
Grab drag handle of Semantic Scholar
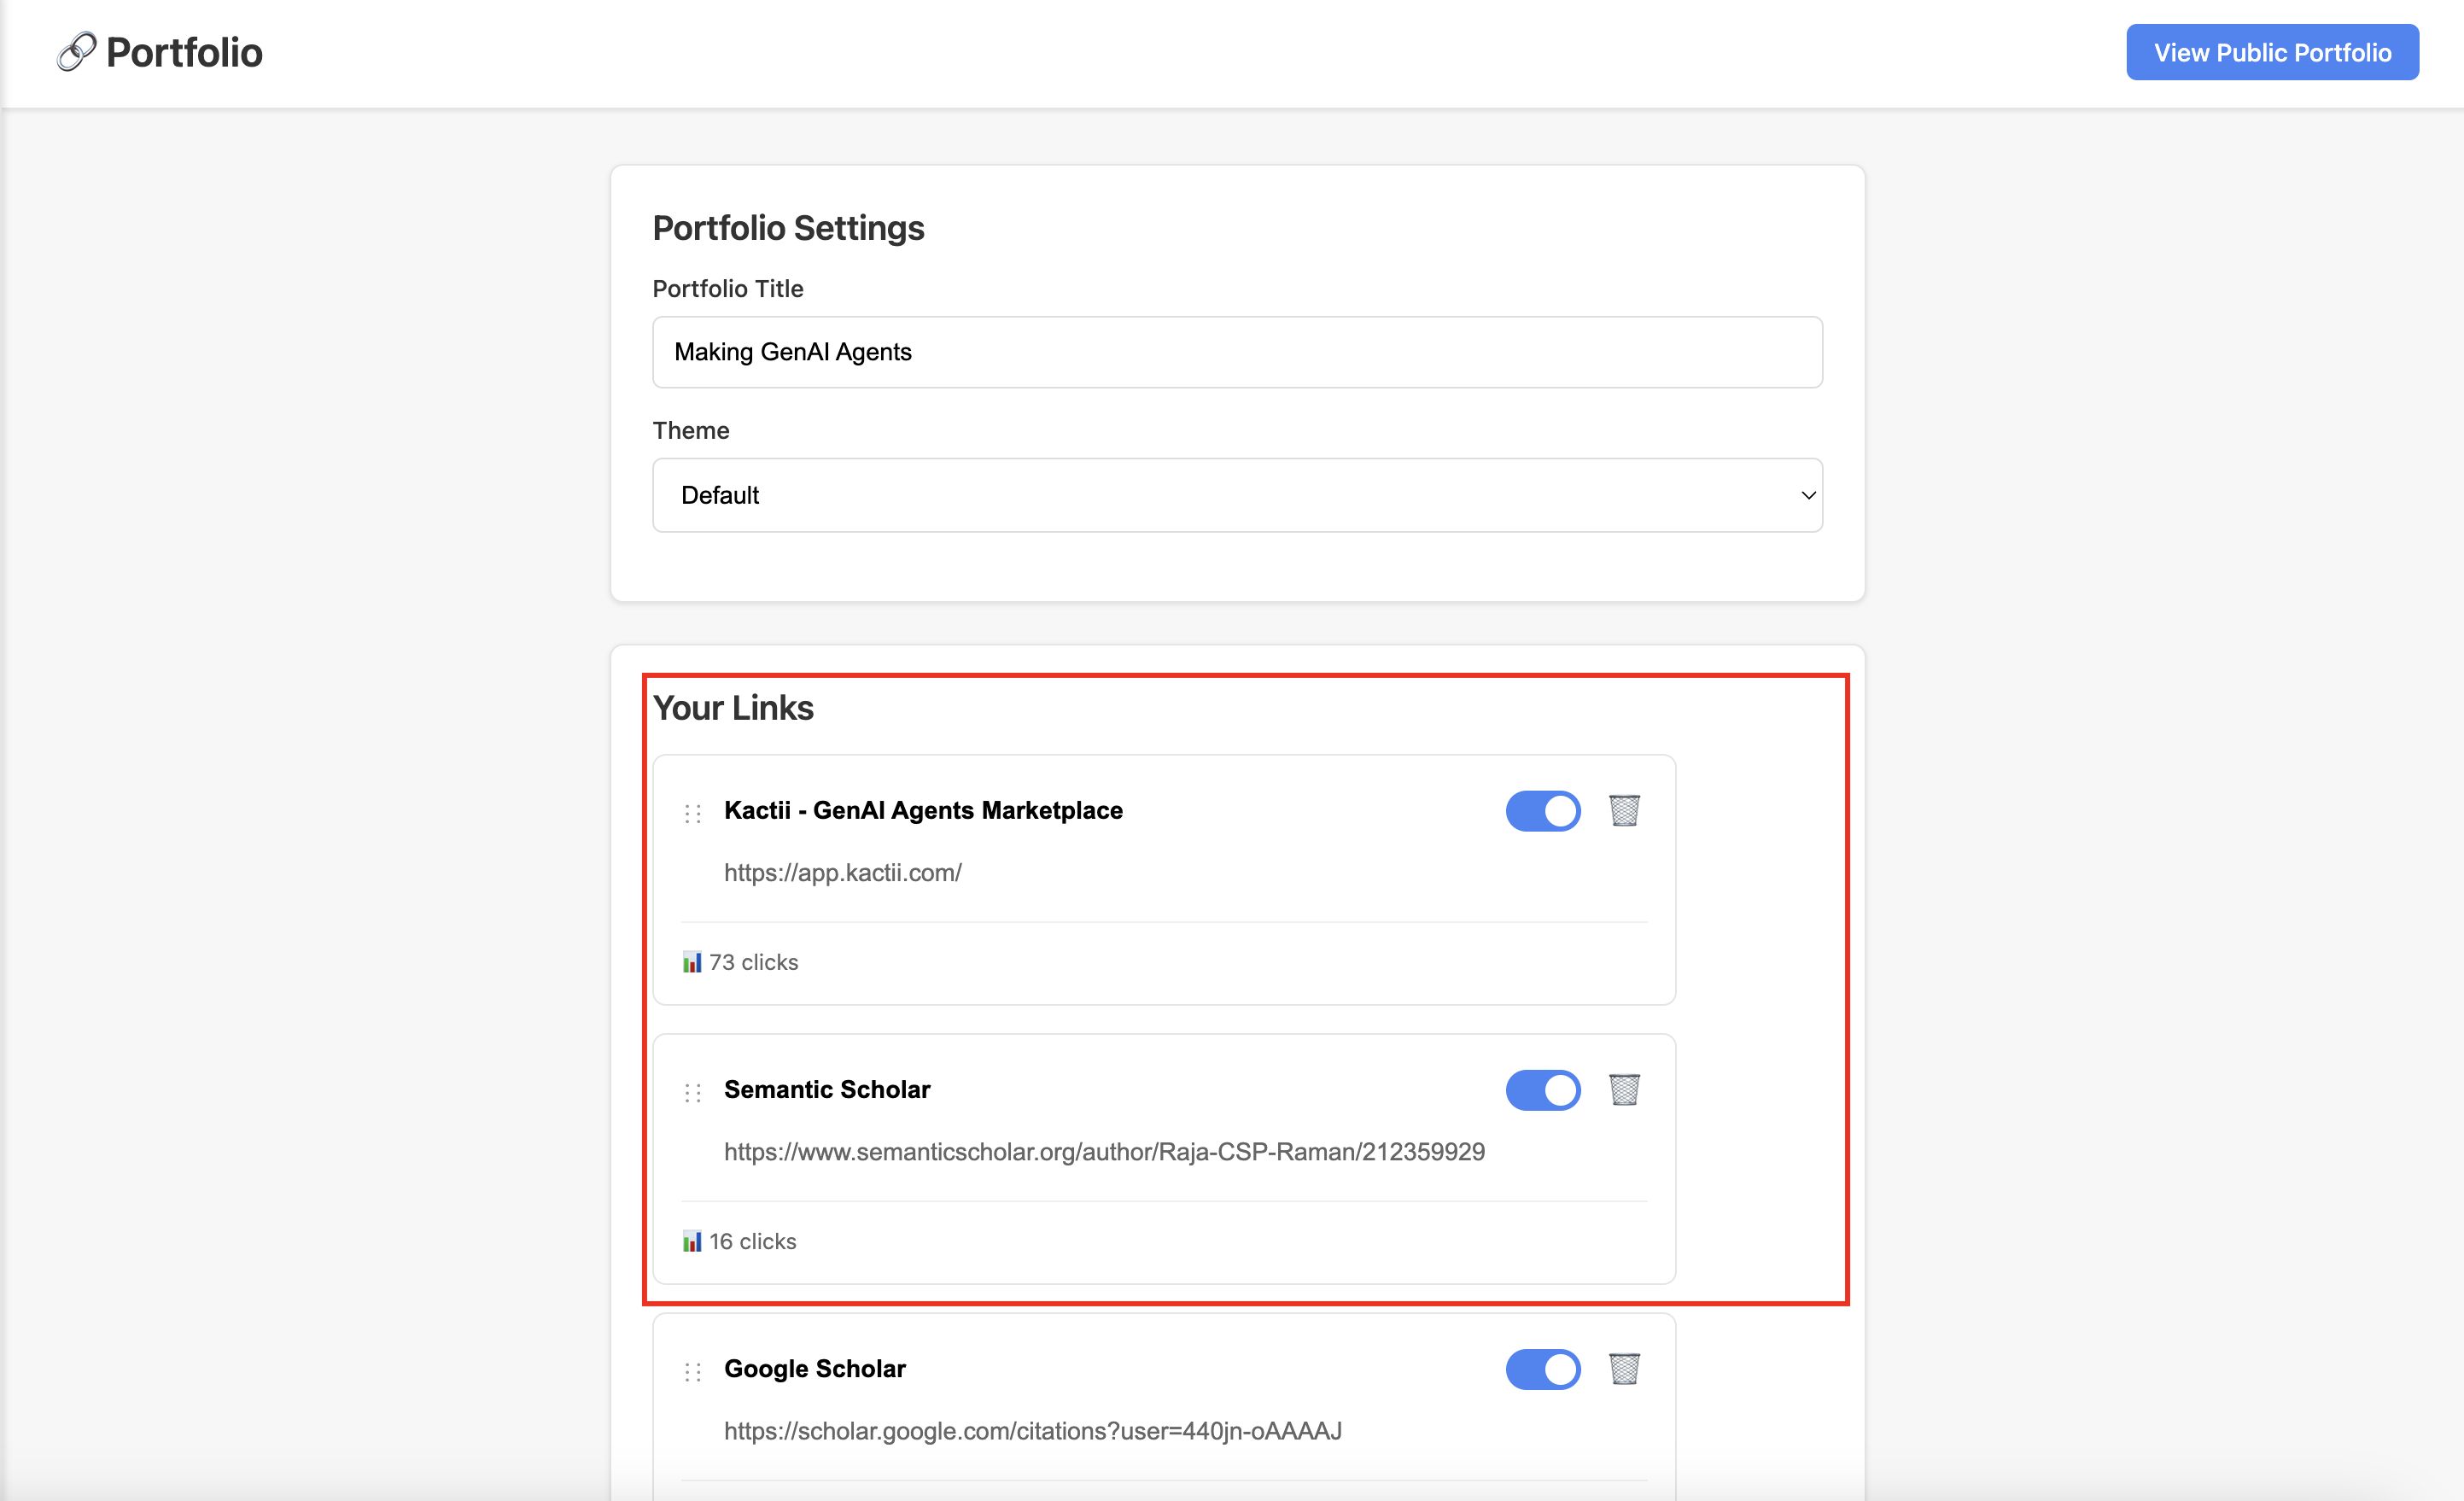coord(693,1092)
